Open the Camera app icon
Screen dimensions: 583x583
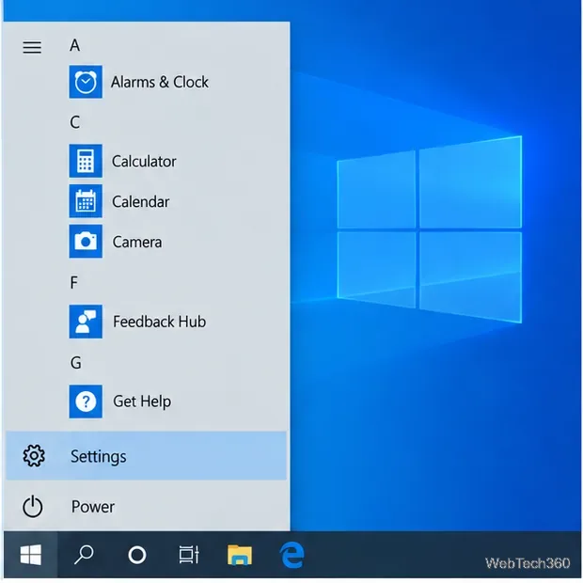click(x=86, y=242)
